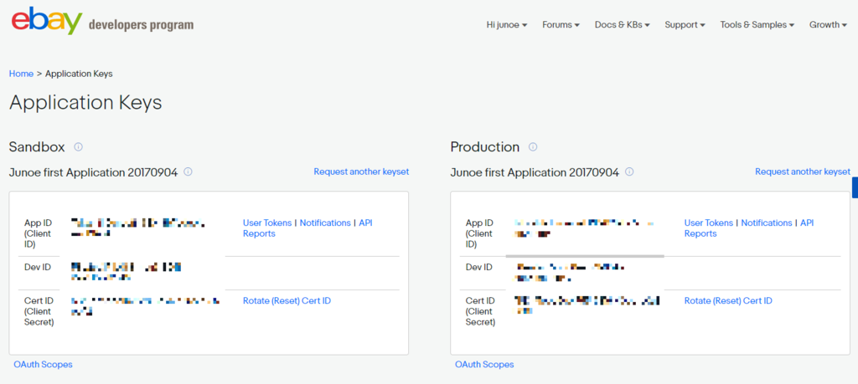Click the blue tab at the right edge
Viewport: 858px width, 384px height.
[855, 187]
